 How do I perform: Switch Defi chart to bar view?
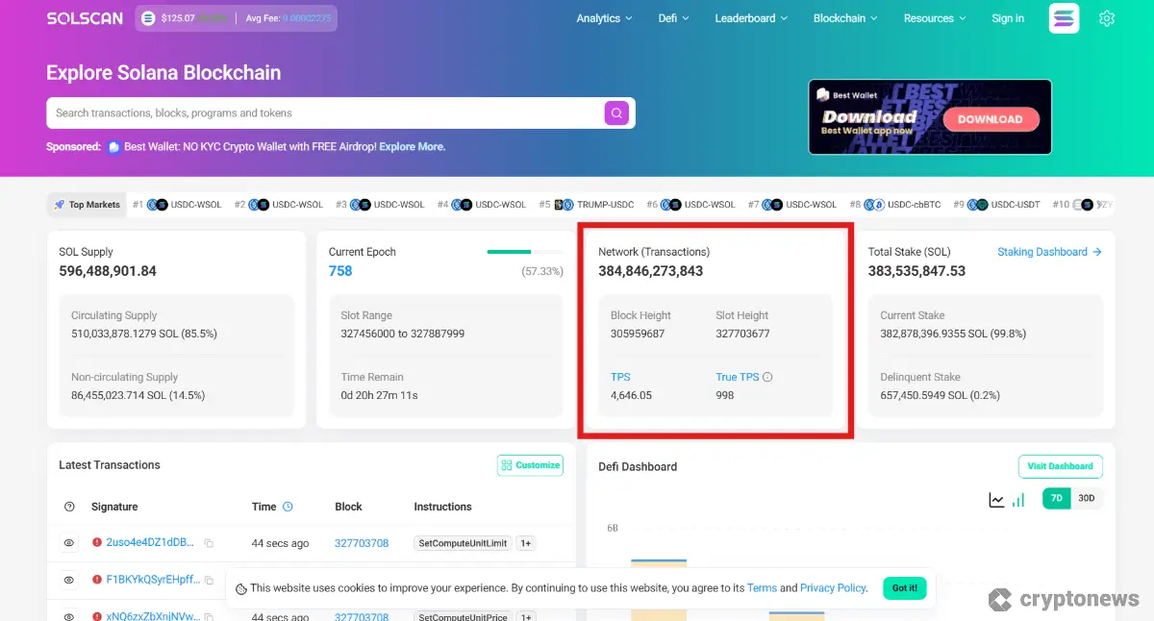1018,500
